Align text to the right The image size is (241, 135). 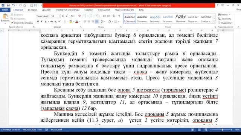93,21
